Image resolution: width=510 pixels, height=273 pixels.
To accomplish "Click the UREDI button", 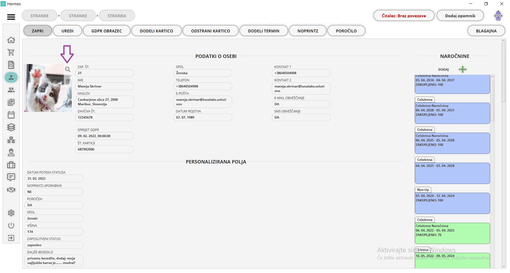I will point(68,31).
